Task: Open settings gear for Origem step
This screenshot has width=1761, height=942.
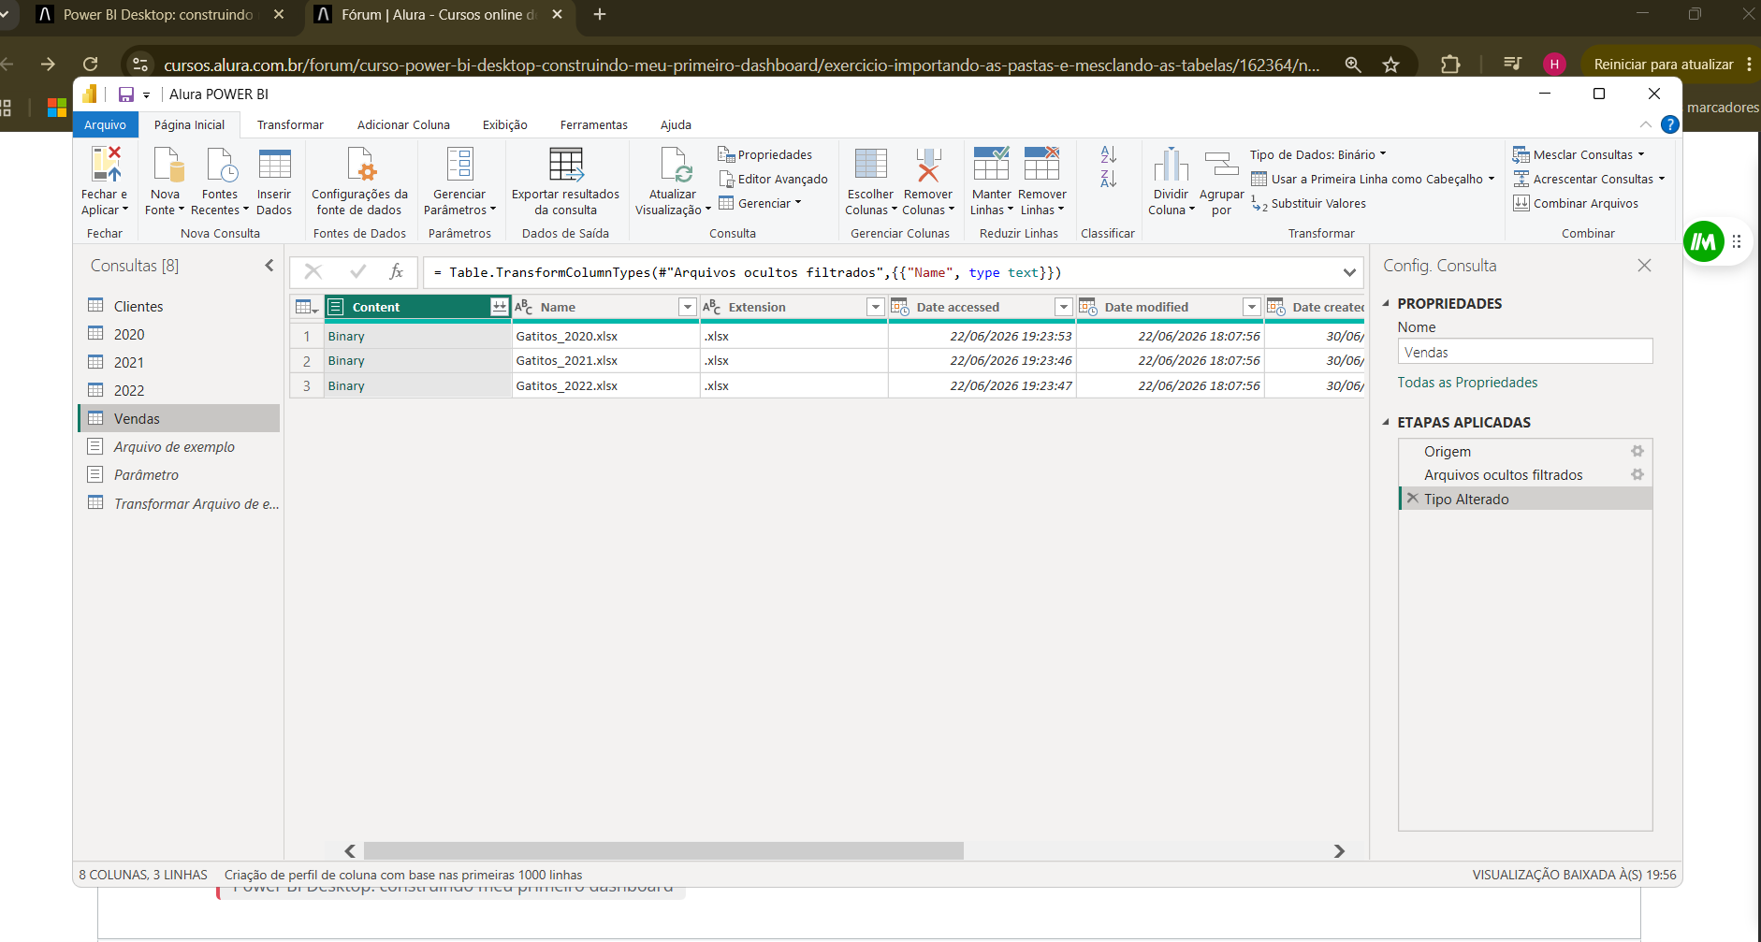Action: tap(1637, 451)
